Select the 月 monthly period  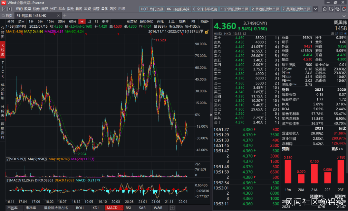[x=96, y=22]
